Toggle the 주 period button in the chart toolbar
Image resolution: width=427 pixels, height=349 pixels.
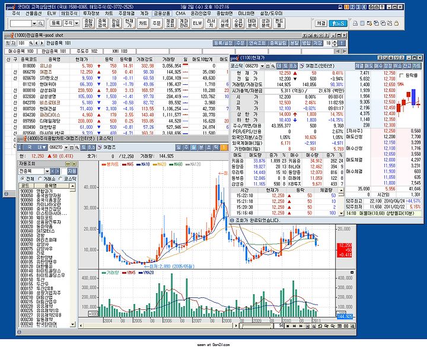[186, 147]
